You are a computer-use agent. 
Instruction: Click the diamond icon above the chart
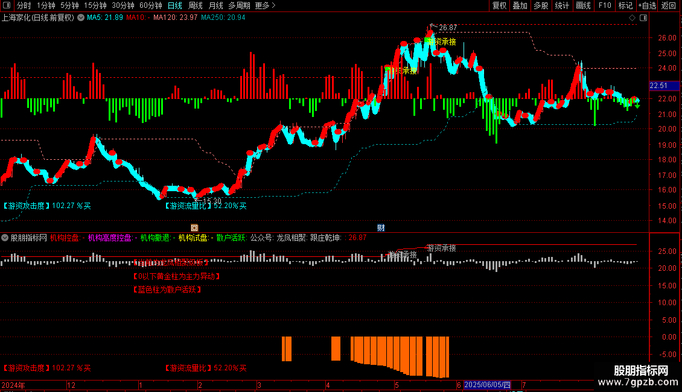point(632,18)
